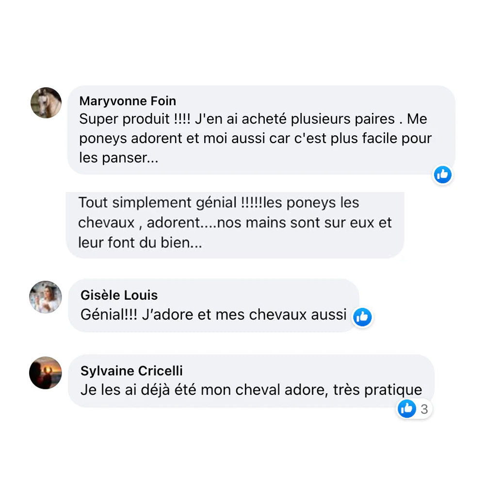Click the "leur font du bien..." text
The height and width of the screenshot is (485, 485).
tap(140, 242)
